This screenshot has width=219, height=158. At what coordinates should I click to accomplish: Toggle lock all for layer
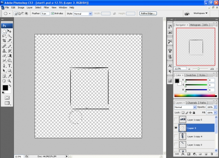click(x=194, y=113)
